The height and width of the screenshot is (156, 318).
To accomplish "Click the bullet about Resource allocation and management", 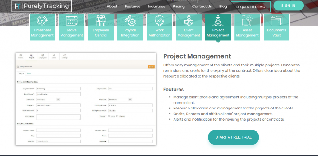I will 234,108.
